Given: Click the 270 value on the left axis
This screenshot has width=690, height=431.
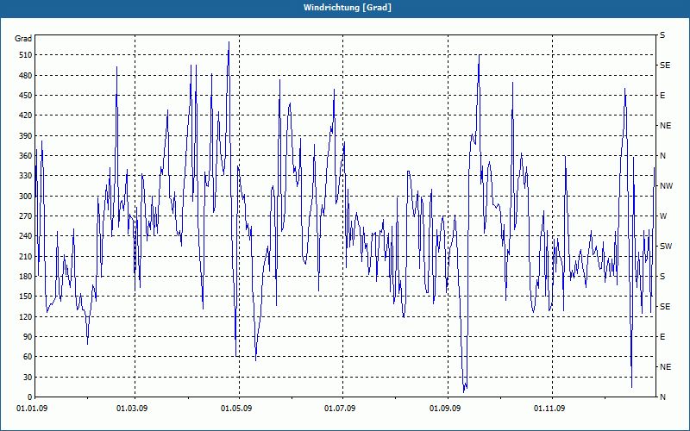Looking at the screenshot, I should 26,216.
